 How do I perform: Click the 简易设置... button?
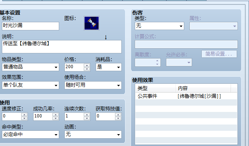point(219,54)
